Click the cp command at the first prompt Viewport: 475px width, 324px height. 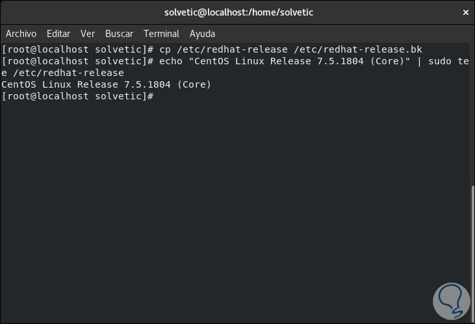pyautogui.click(x=164, y=49)
